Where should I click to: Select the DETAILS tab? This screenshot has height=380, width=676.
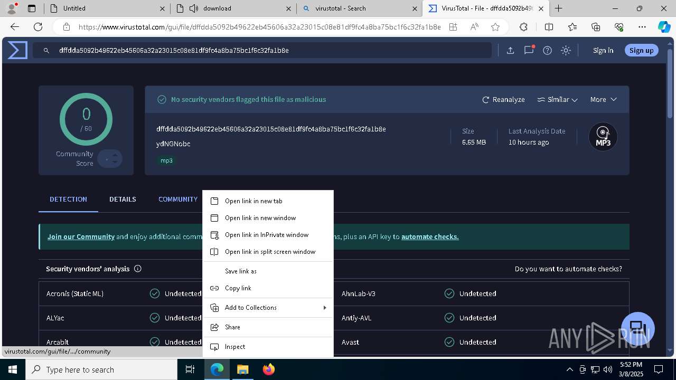pos(123,199)
